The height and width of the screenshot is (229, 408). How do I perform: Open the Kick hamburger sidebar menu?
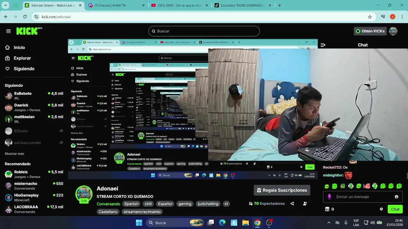tap(9, 31)
